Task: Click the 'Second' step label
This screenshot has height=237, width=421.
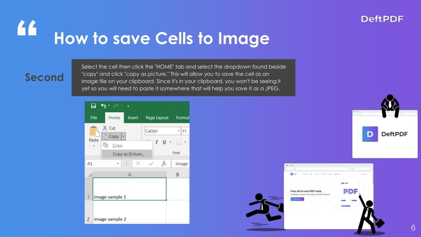Action: 44,77
